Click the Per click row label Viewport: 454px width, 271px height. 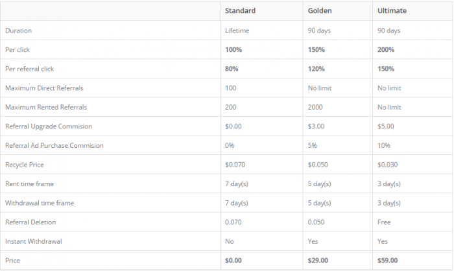point(18,49)
